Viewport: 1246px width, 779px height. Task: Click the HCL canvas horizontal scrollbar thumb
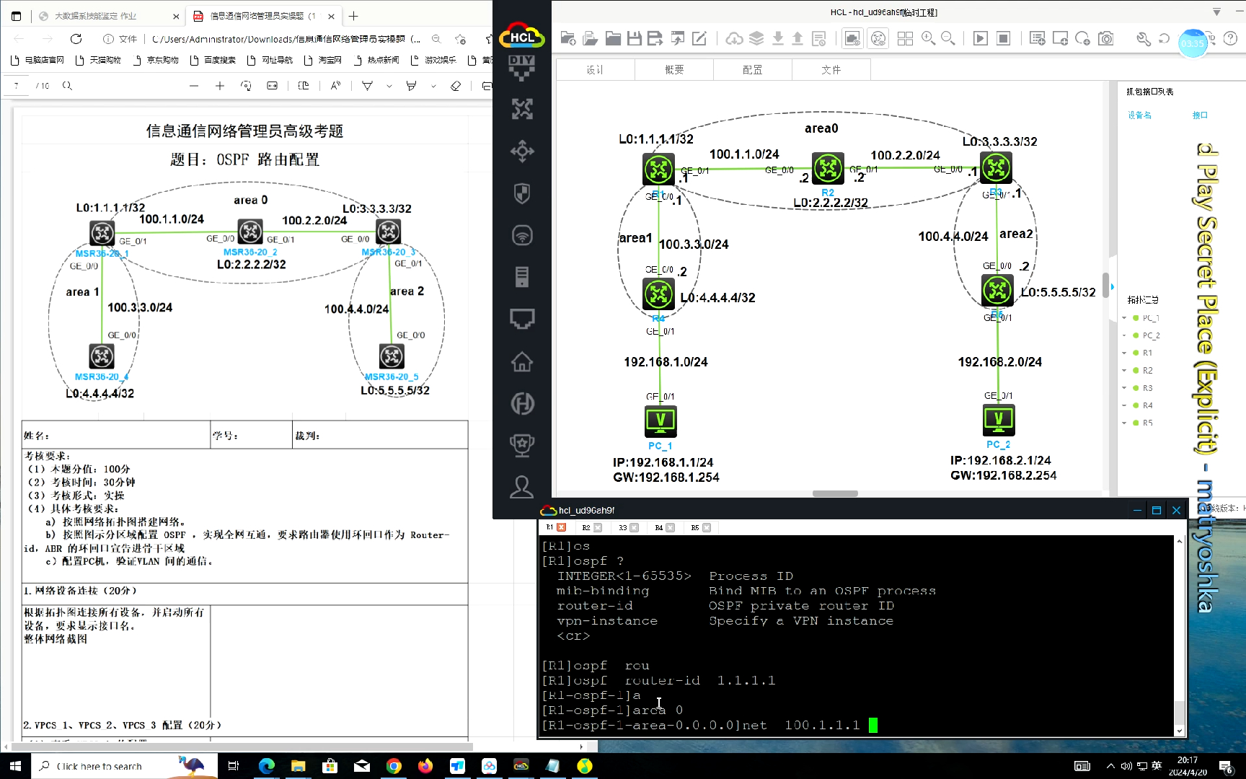tap(835, 494)
